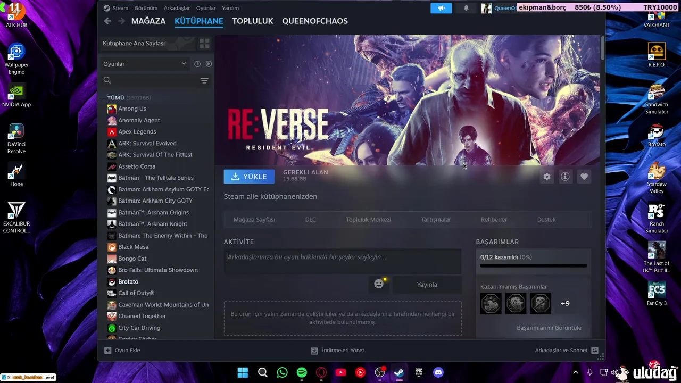Open the Destek link

click(546, 219)
